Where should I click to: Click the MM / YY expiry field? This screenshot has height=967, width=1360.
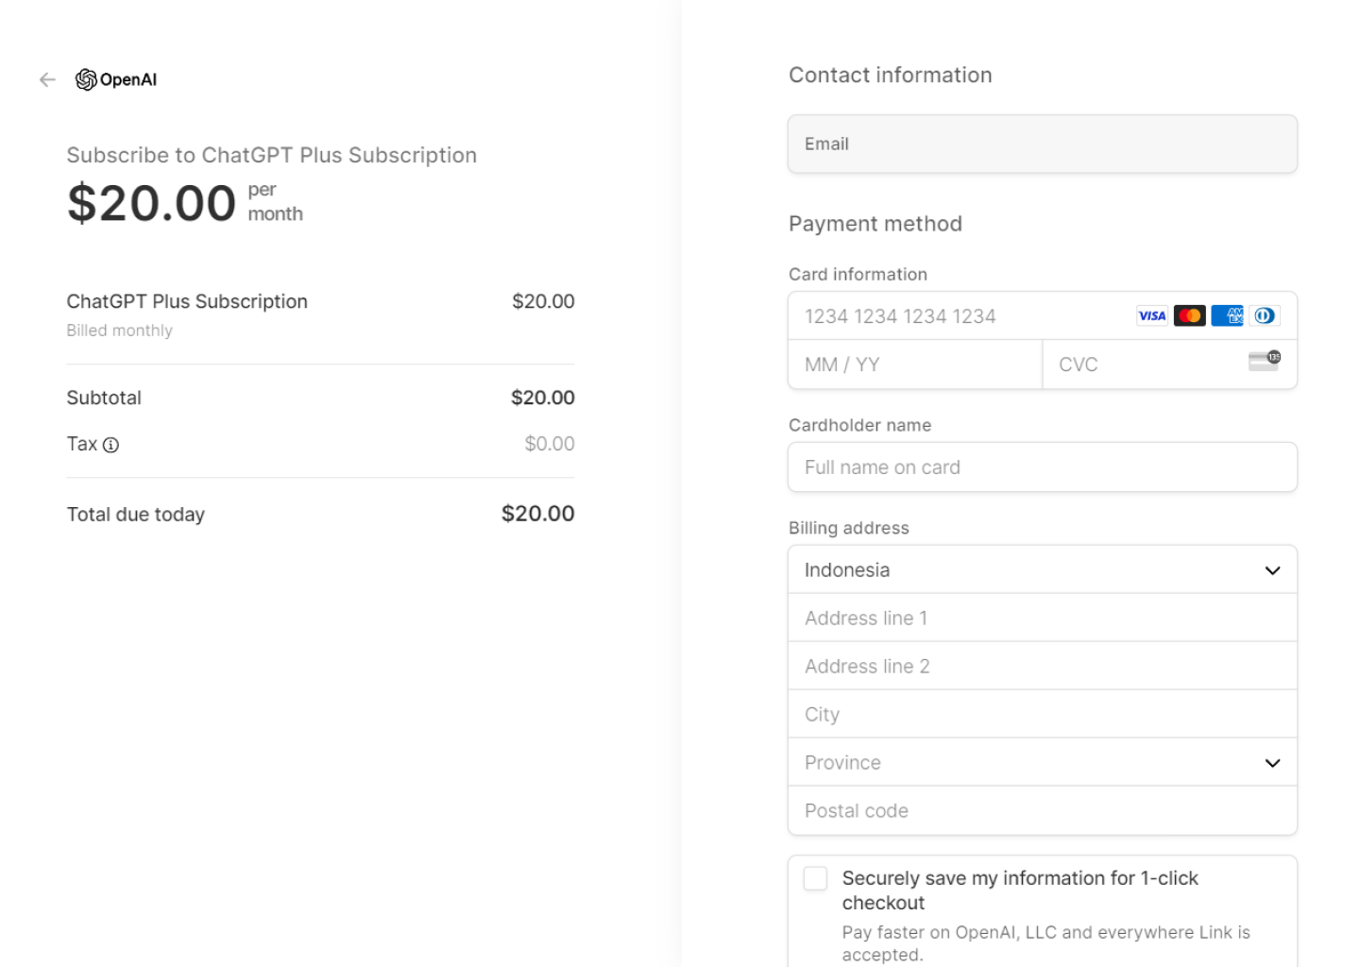coord(914,365)
